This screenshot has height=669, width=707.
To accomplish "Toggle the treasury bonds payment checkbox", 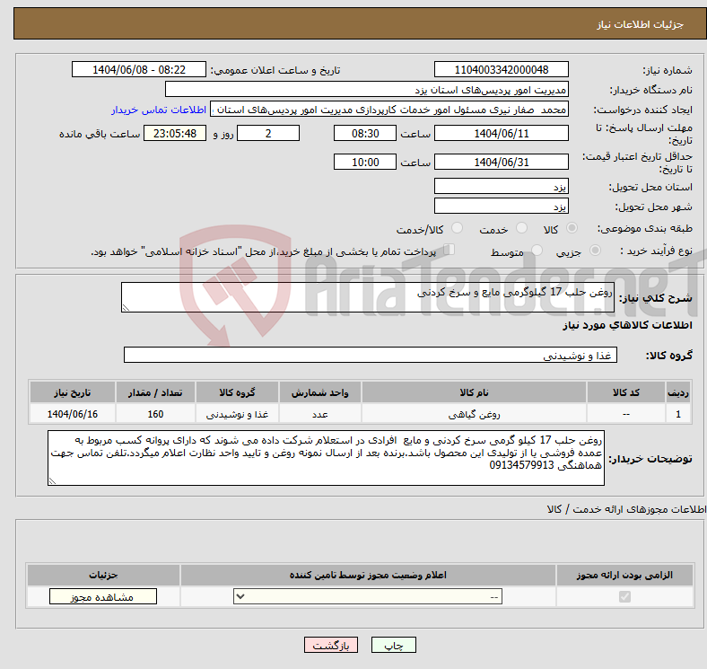I will point(450,251).
